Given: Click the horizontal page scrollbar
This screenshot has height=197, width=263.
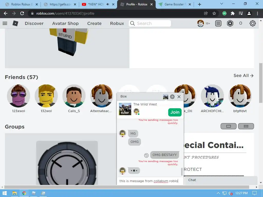Looking at the screenshot, I should (127, 187).
